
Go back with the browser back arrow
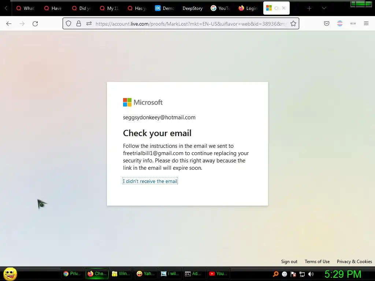pos(9,24)
